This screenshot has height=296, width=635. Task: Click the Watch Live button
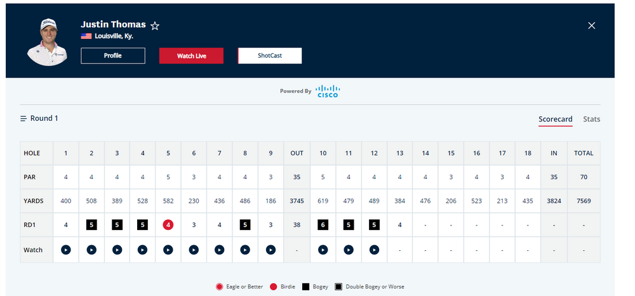[x=191, y=56]
